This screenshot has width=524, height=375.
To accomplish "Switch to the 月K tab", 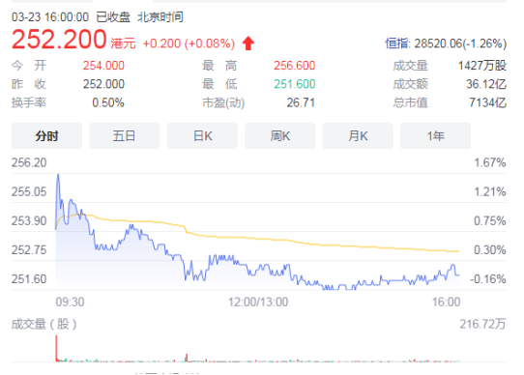I will (358, 135).
